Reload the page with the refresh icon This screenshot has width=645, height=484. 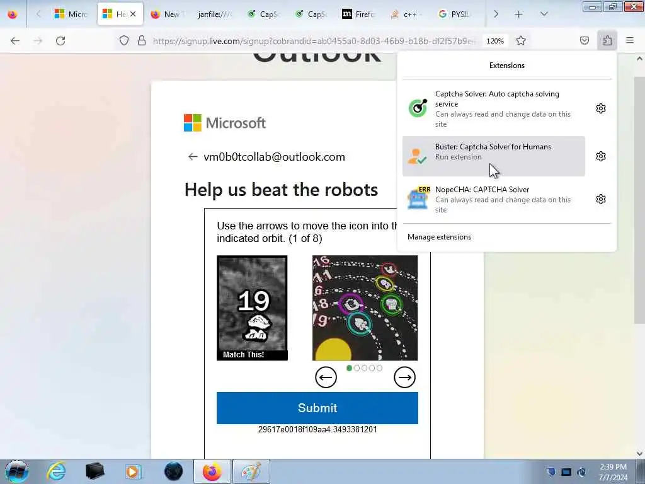(x=60, y=41)
